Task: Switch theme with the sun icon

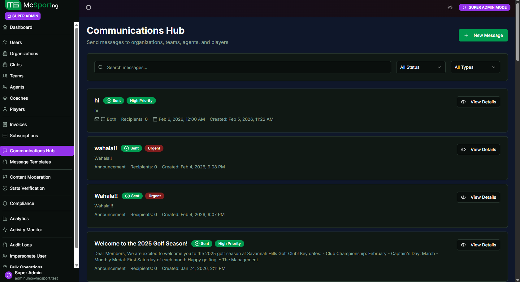Action: tap(450, 7)
